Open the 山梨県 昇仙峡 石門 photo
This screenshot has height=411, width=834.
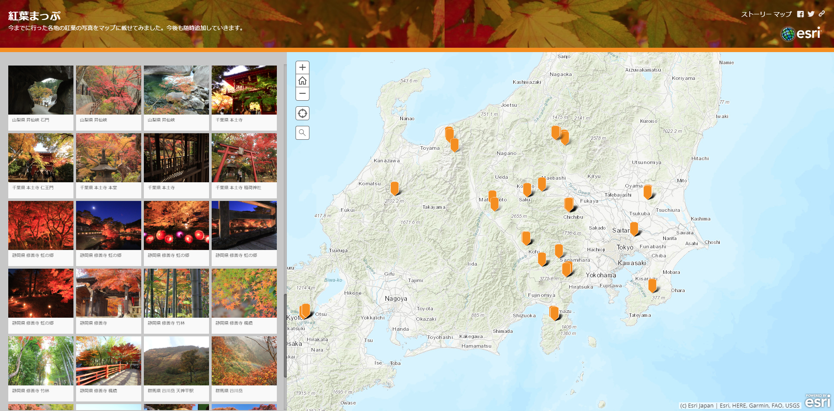[41, 90]
